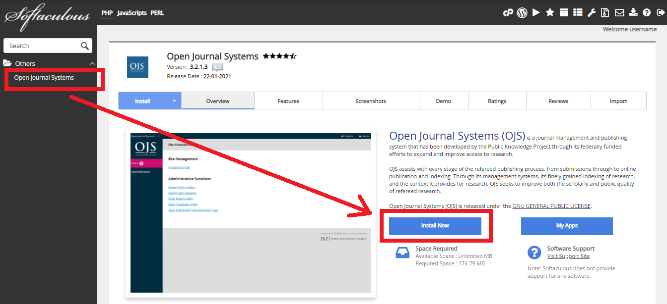The image size is (667, 304).
Task: Select Open Journal Systems in the sidebar
Action: point(44,77)
